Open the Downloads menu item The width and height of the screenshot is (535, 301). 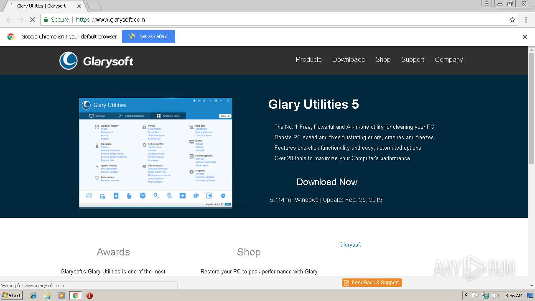click(349, 59)
